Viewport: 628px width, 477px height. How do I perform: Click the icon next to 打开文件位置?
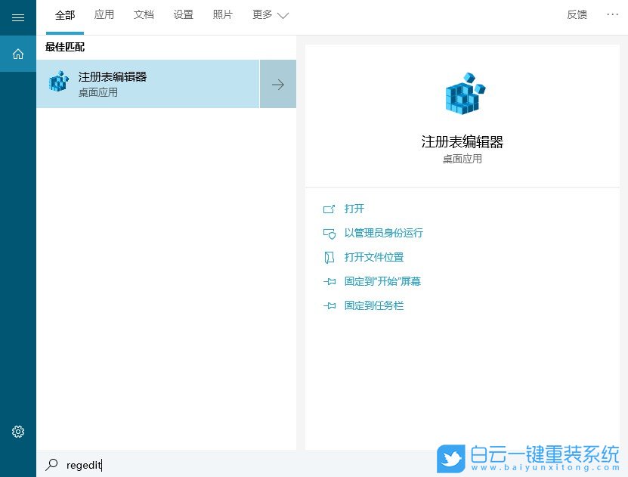point(329,257)
